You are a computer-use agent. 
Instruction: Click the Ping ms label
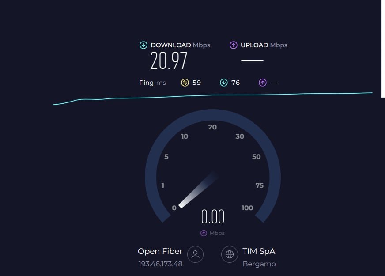point(152,83)
